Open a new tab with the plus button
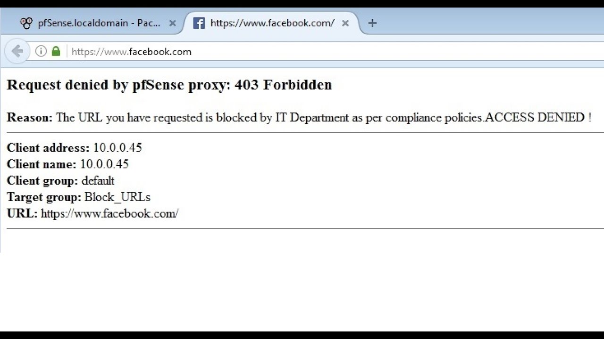604x339 pixels. 372,23
